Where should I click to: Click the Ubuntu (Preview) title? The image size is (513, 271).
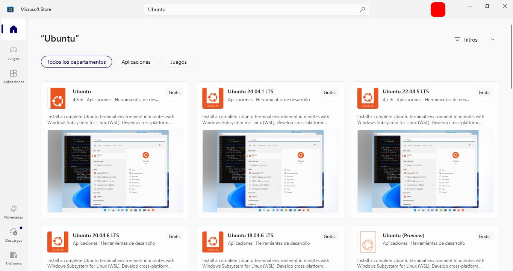(x=404, y=235)
